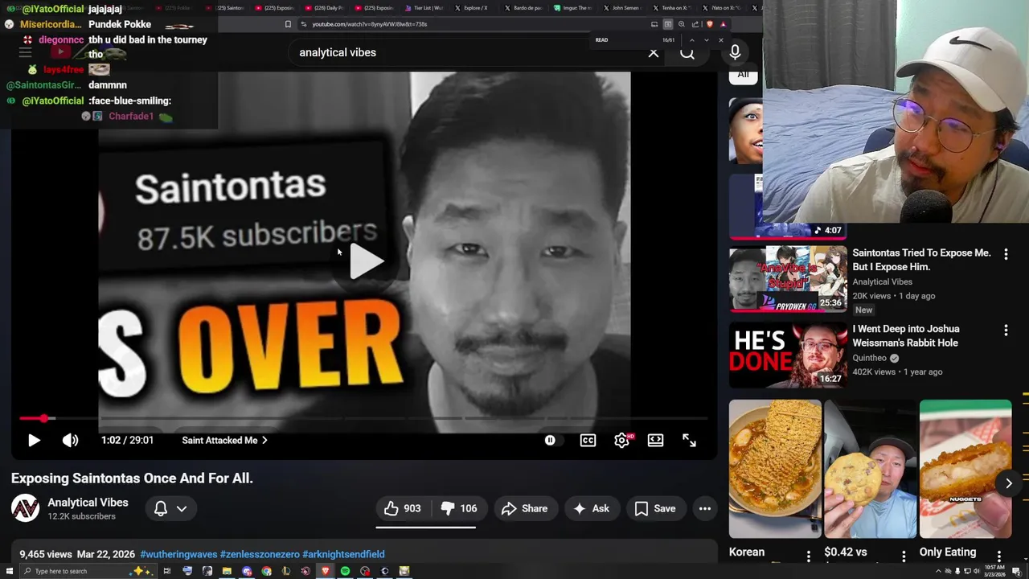This screenshot has height=579, width=1029.
Task: Switch to the '(226) Daily' browser tab
Action: click(x=325, y=8)
